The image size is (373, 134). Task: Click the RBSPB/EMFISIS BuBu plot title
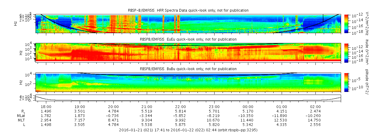click(188, 69)
